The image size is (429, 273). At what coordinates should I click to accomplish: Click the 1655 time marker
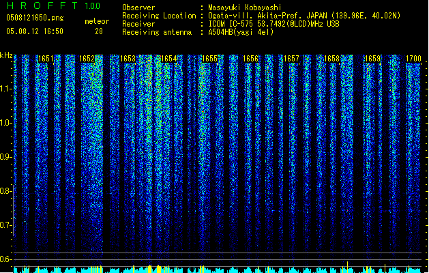tap(209, 59)
